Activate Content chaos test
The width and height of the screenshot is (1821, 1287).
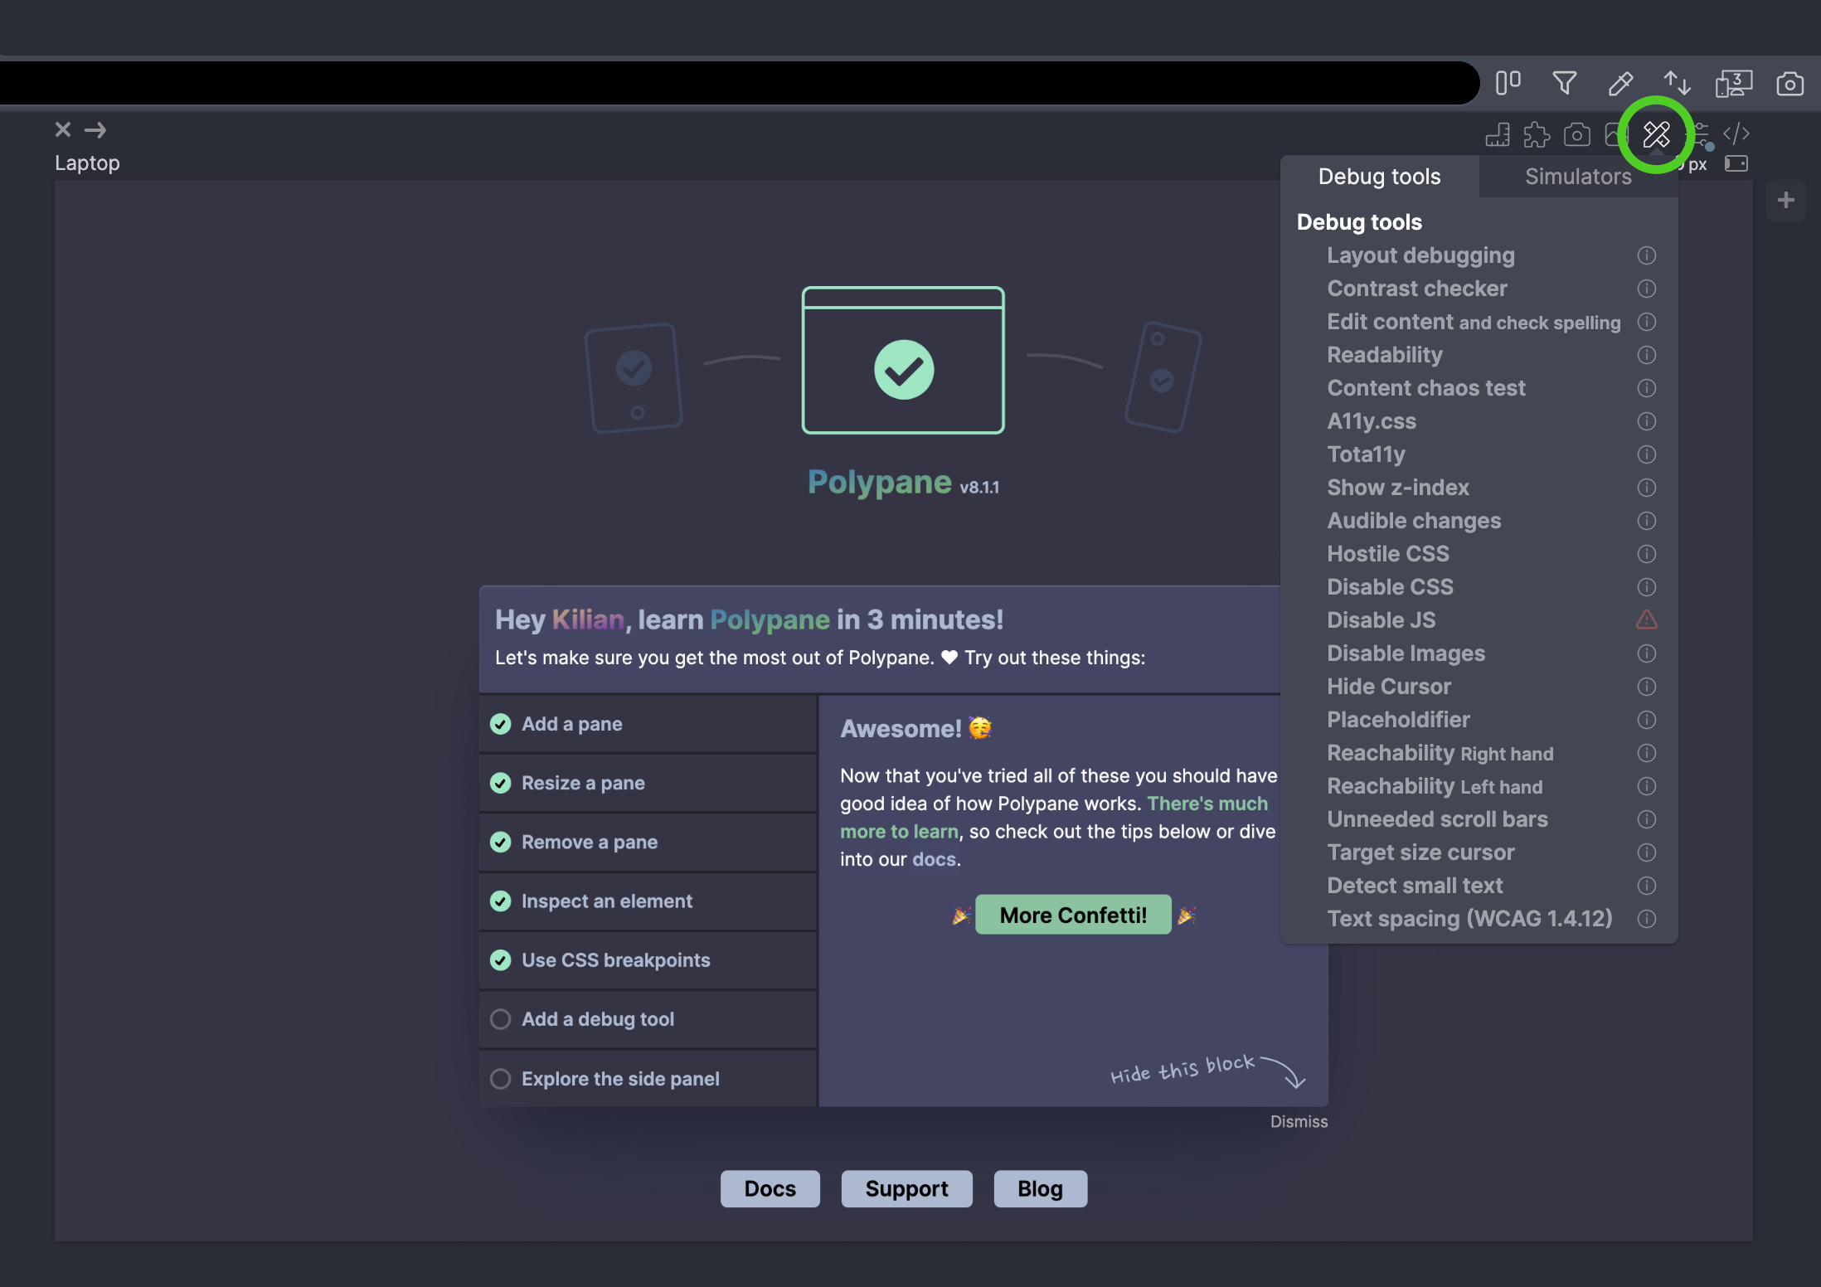(1426, 388)
